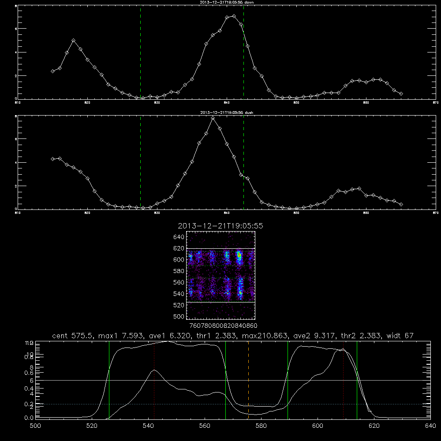Click the '520' x-axis label of the bottom plot
Viewport: 441px width, 441px height.
coord(92,426)
